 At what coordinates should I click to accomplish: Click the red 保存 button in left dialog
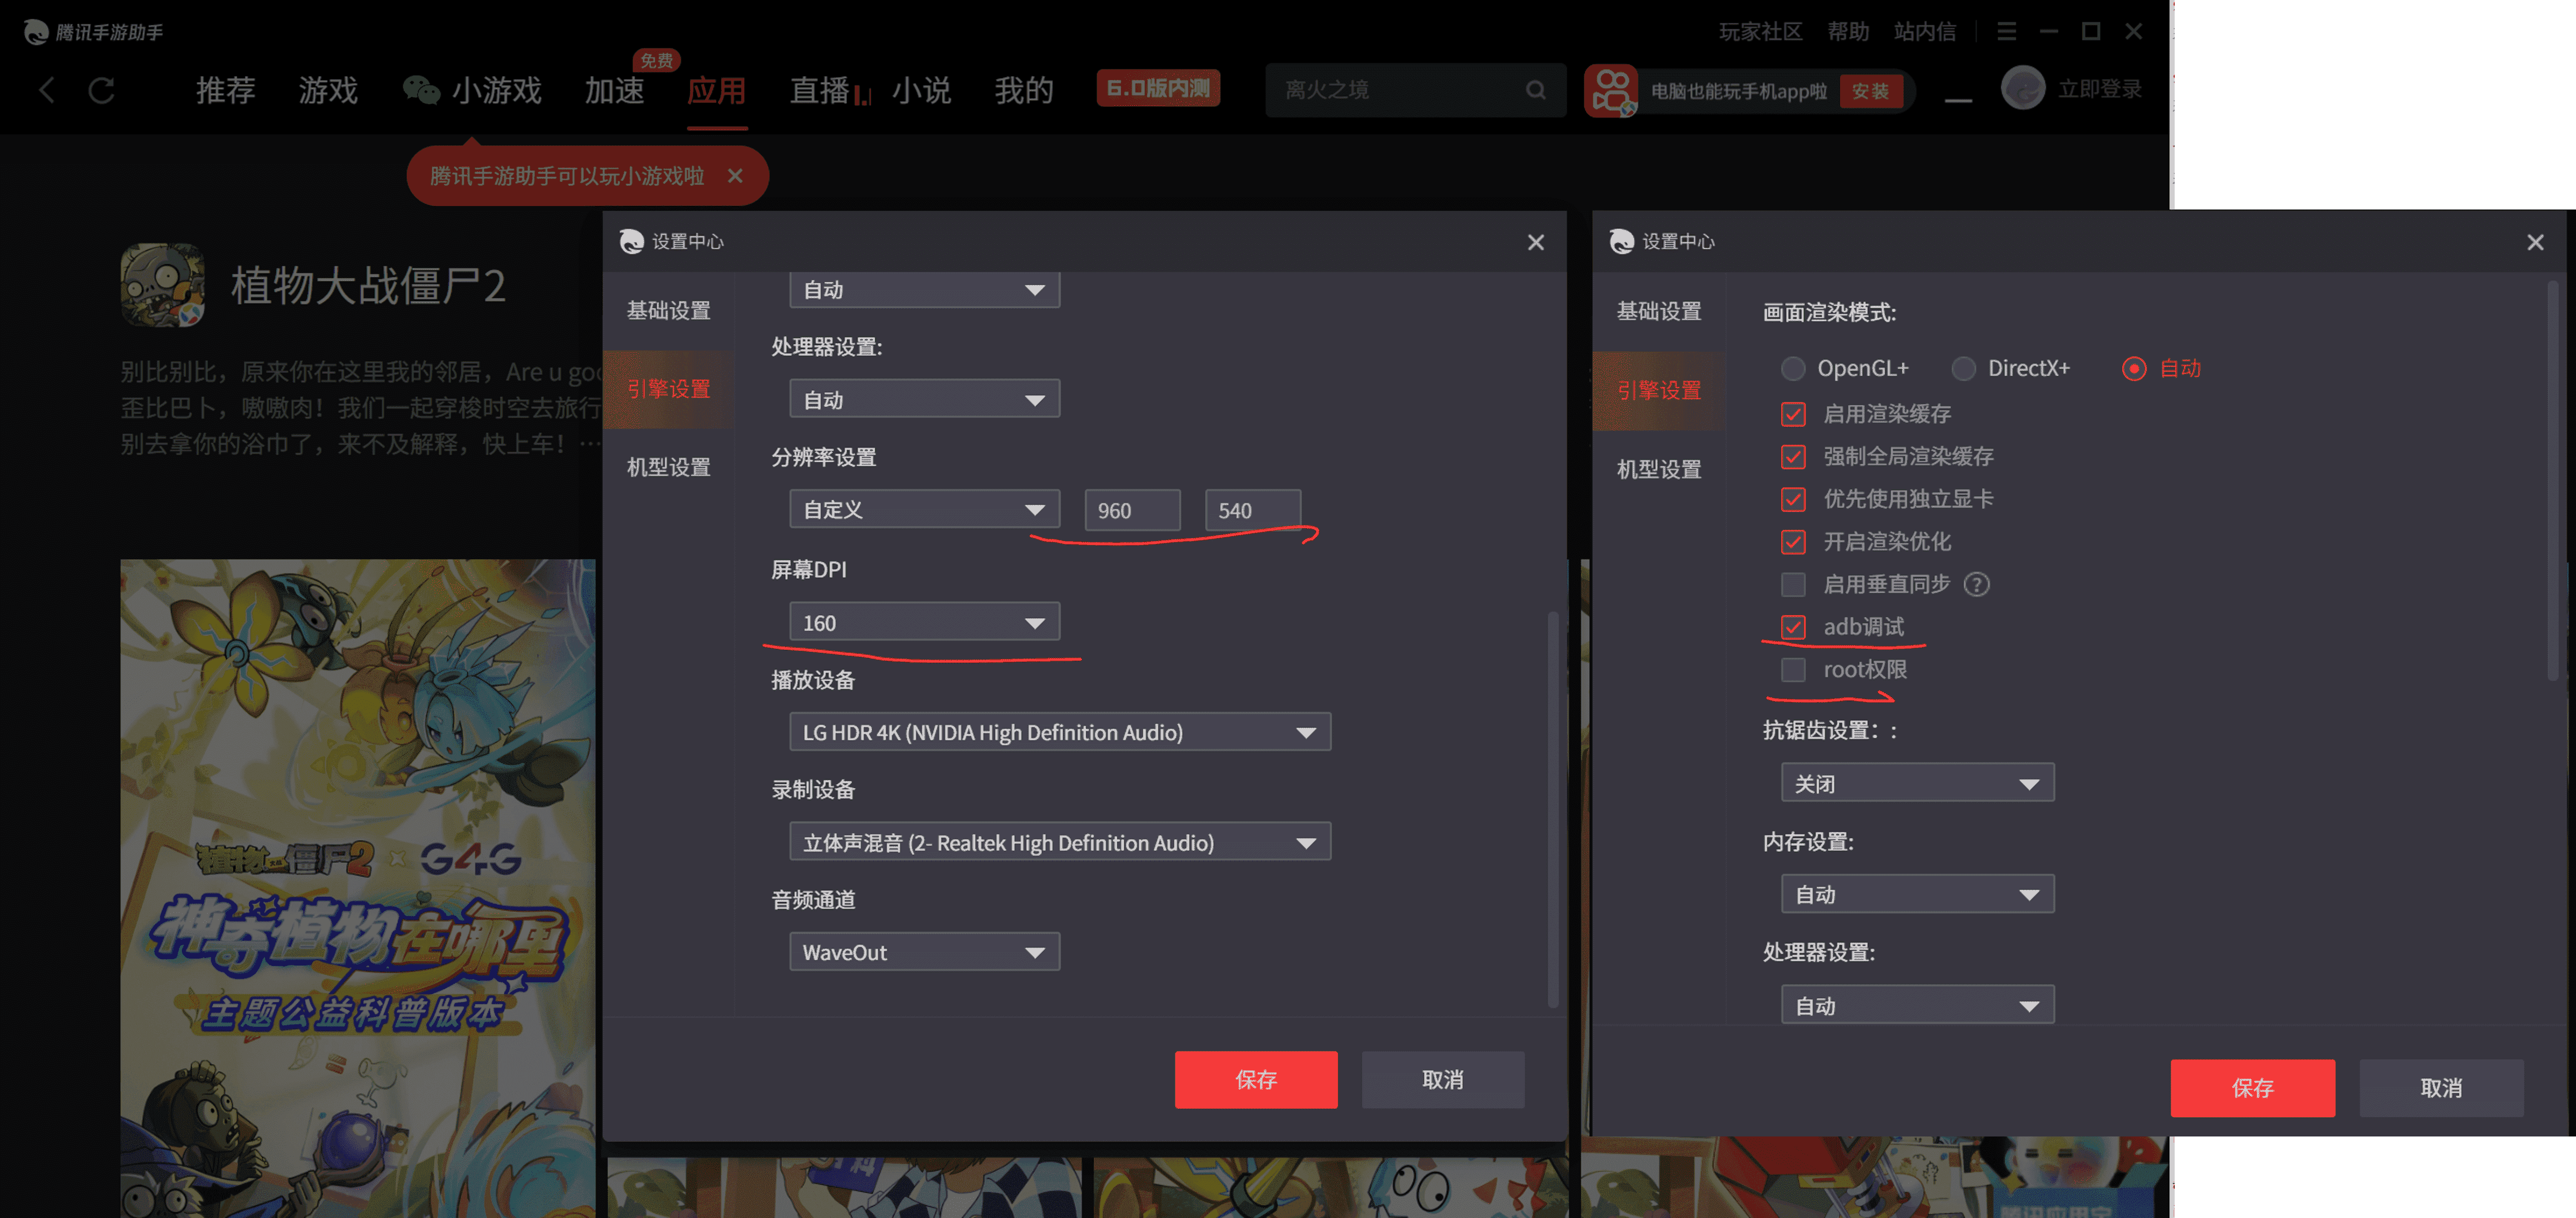click(1255, 1079)
